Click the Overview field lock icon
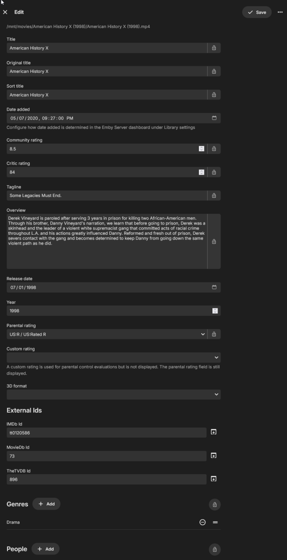Viewport: 287px width, 560px height. pyautogui.click(x=214, y=242)
